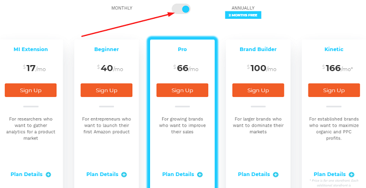The height and width of the screenshot is (188, 366).
Task: Sign Up for the Pro plan
Action: tap(182, 90)
